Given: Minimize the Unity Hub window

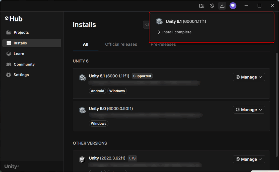Looking at the screenshot, I should tap(246, 6).
